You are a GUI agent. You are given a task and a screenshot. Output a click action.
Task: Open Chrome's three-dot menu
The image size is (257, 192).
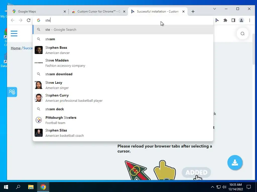[x=249, y=20]
